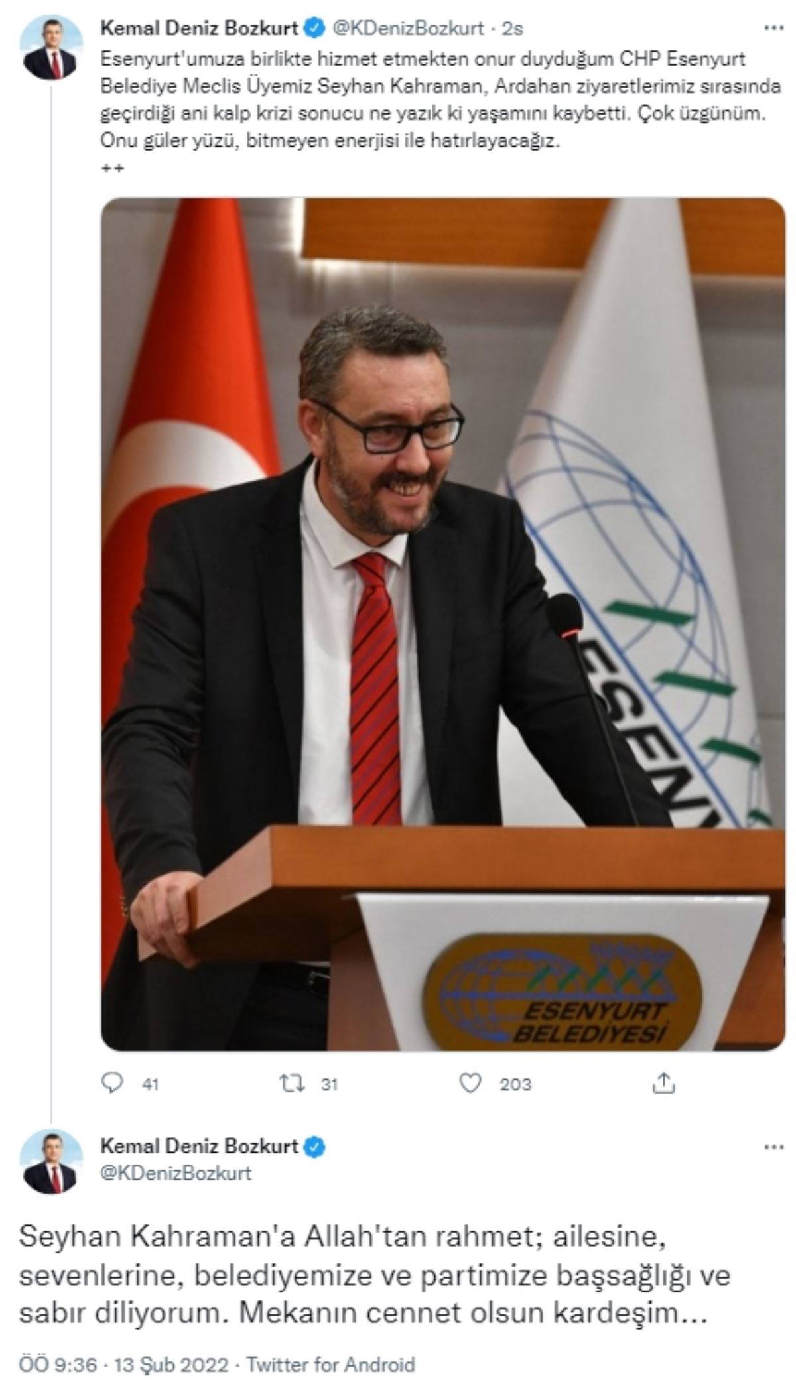Like the tweet with 203 likes

[470, 1084]
